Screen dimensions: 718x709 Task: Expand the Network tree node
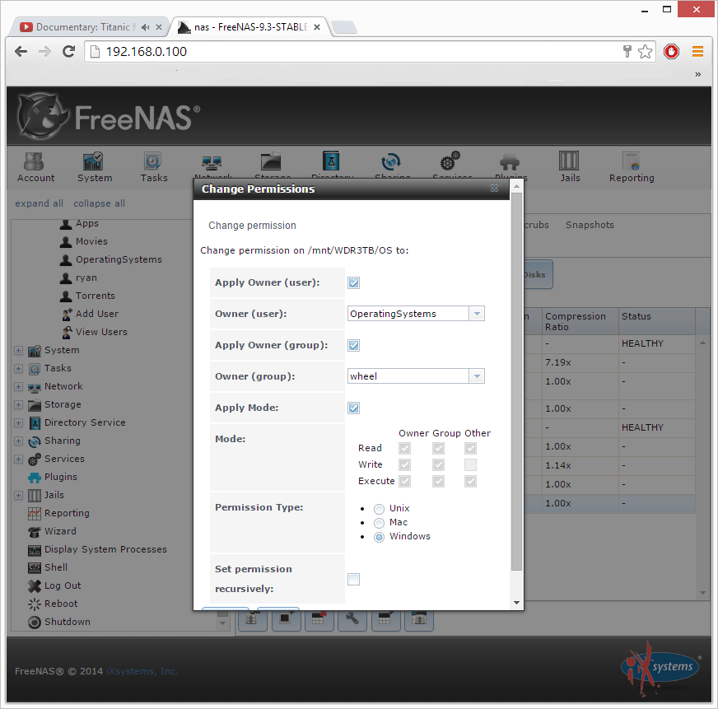18,386
